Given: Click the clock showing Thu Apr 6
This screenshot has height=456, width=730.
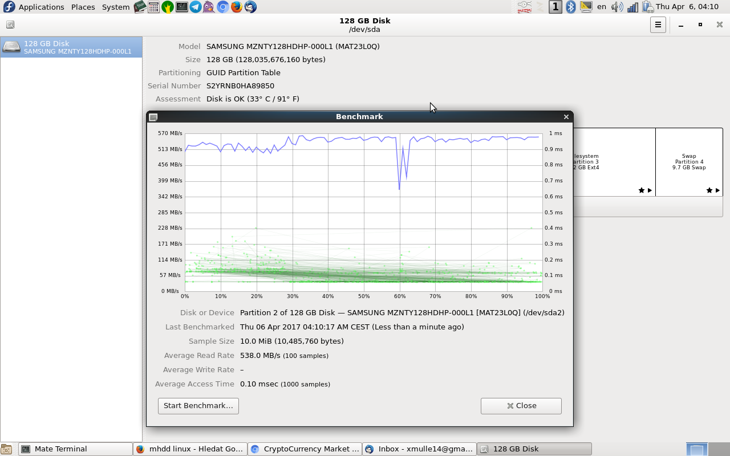Looking at the screenshot, I should [x=687, y=7].
